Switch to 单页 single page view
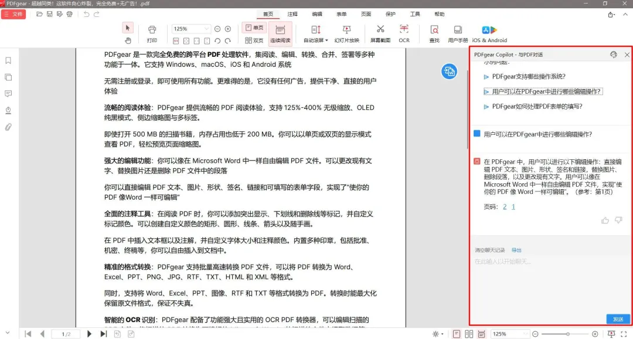The image size is (633, 339). pos(254,28)
